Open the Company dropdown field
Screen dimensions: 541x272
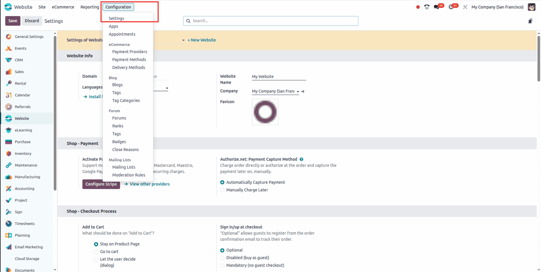(275, 91)
